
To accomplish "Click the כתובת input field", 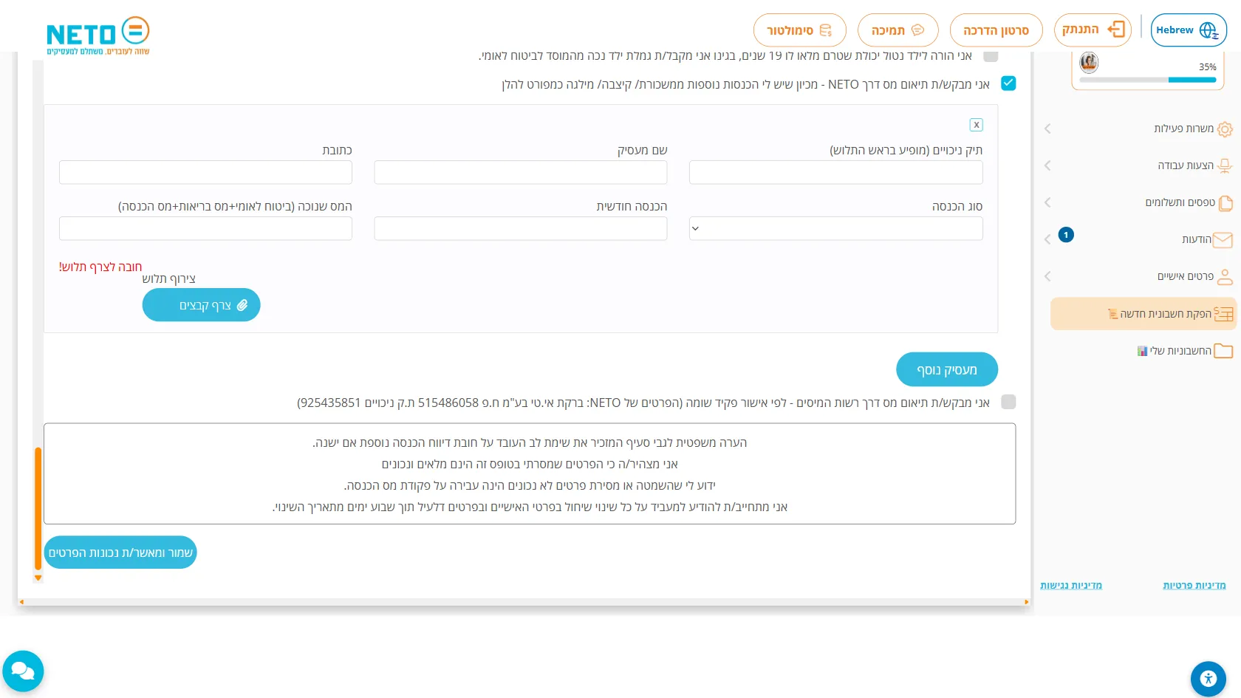I will [205, 172].
